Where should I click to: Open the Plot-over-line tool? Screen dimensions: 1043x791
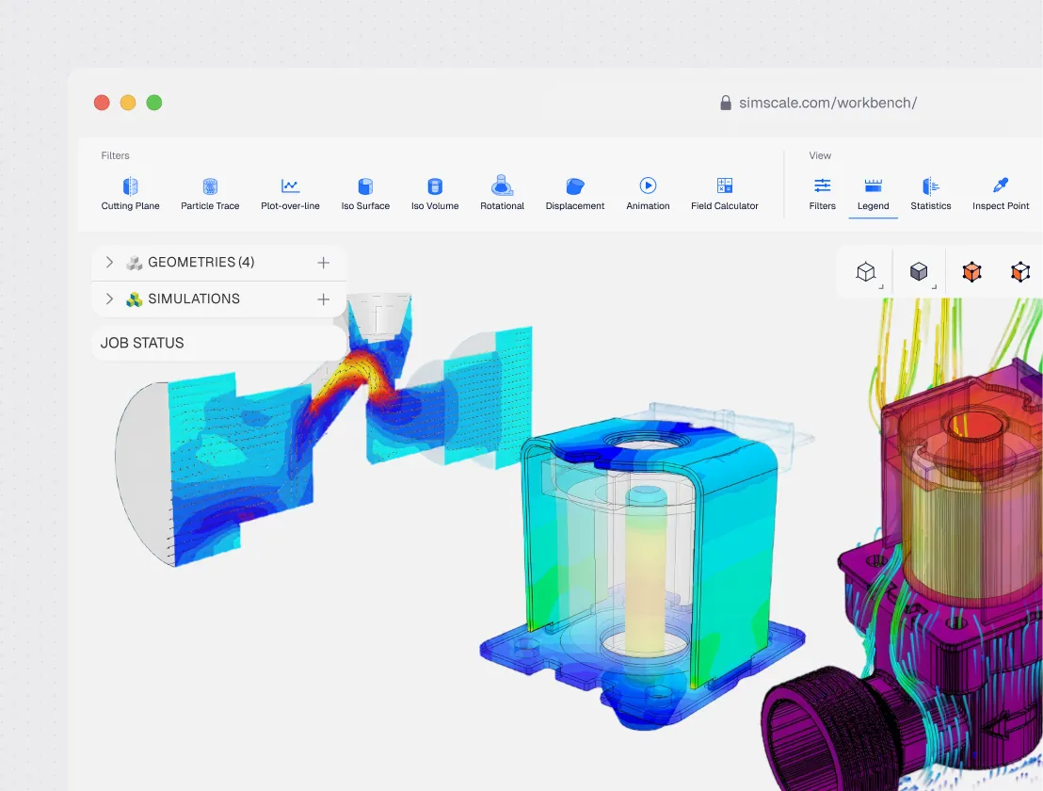(x=290, y=194)
